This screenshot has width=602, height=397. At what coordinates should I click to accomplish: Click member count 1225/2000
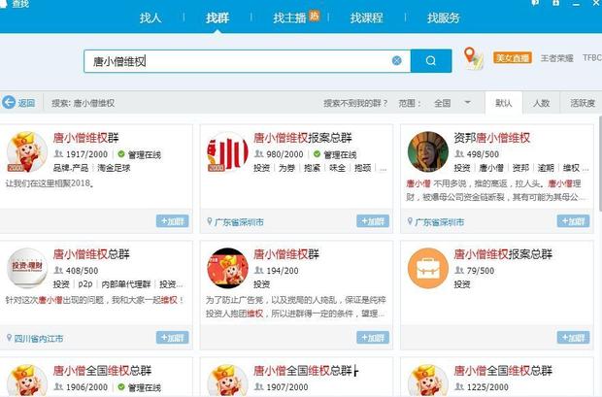pos(487,387)
